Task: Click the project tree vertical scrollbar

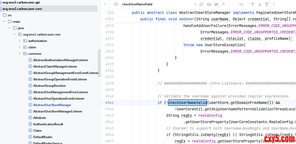Action: [99, 63]
